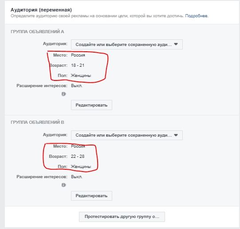
Task: Click Group B interest expansion value Выкл.
Action: [x=77, y=177]
